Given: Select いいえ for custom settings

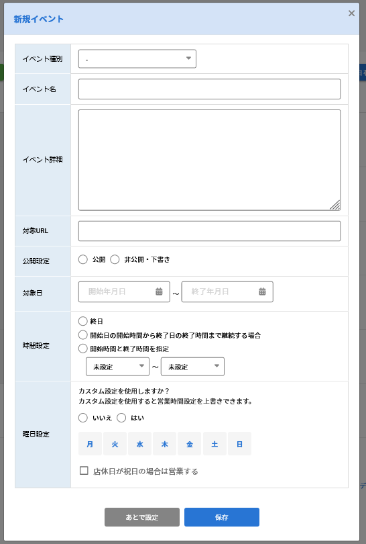Looking at the screenshot, I should coord(82,418).
